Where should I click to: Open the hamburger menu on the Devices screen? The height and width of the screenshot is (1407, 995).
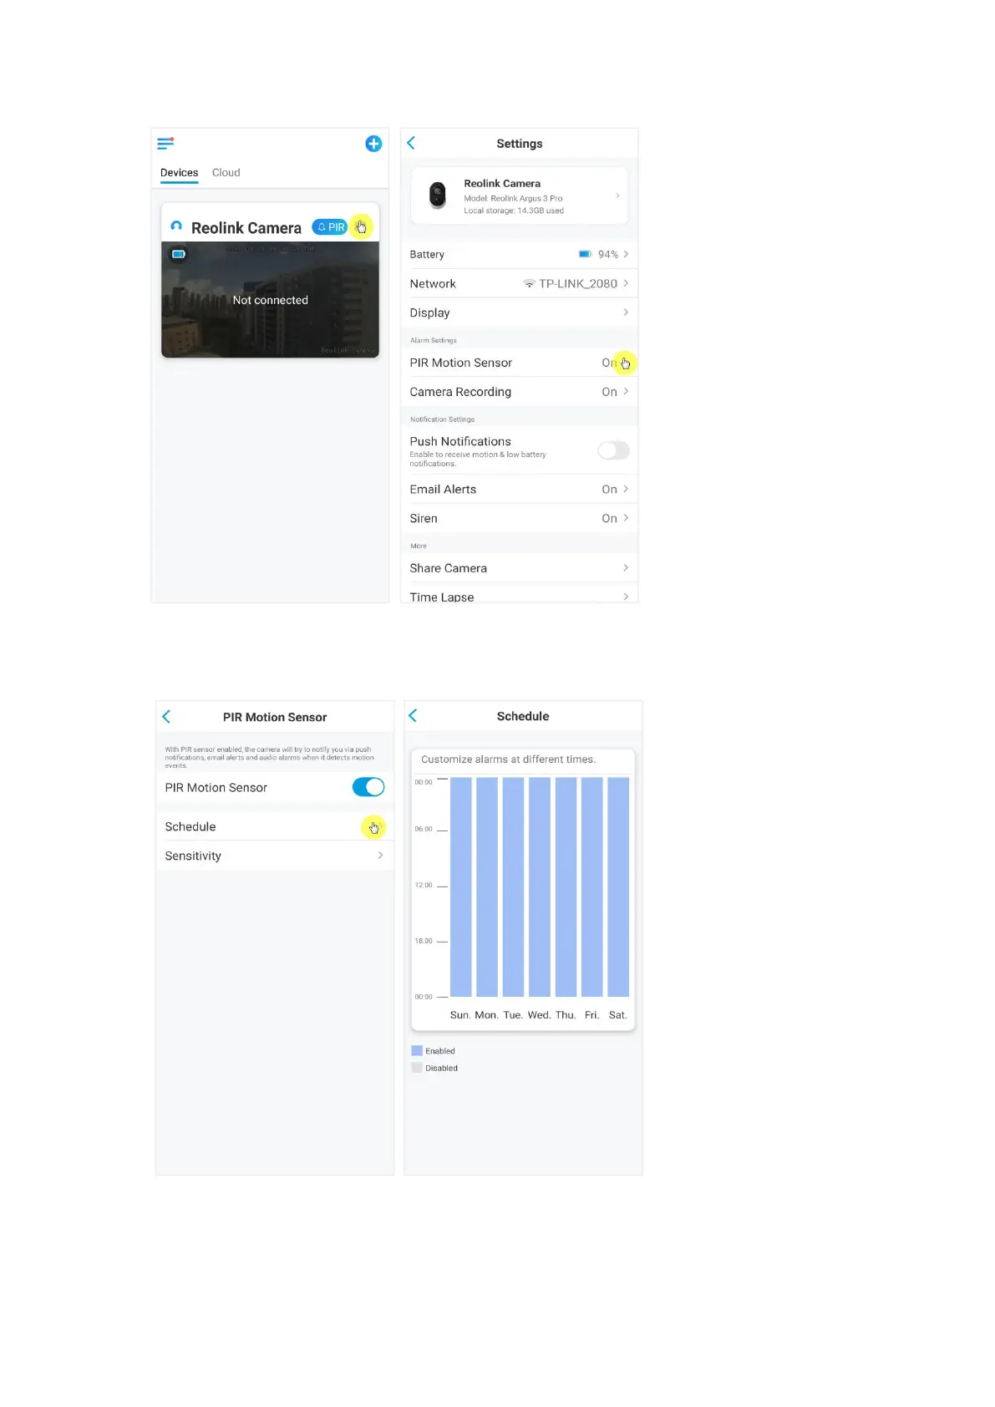click(165, 144)
